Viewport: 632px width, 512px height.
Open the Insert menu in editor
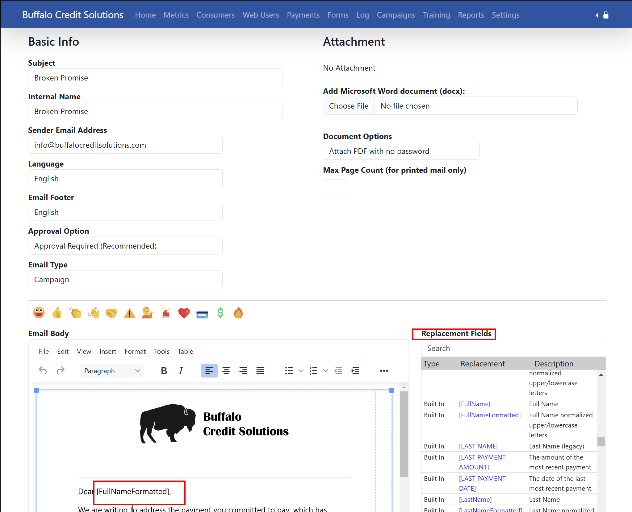pos(108,351)
